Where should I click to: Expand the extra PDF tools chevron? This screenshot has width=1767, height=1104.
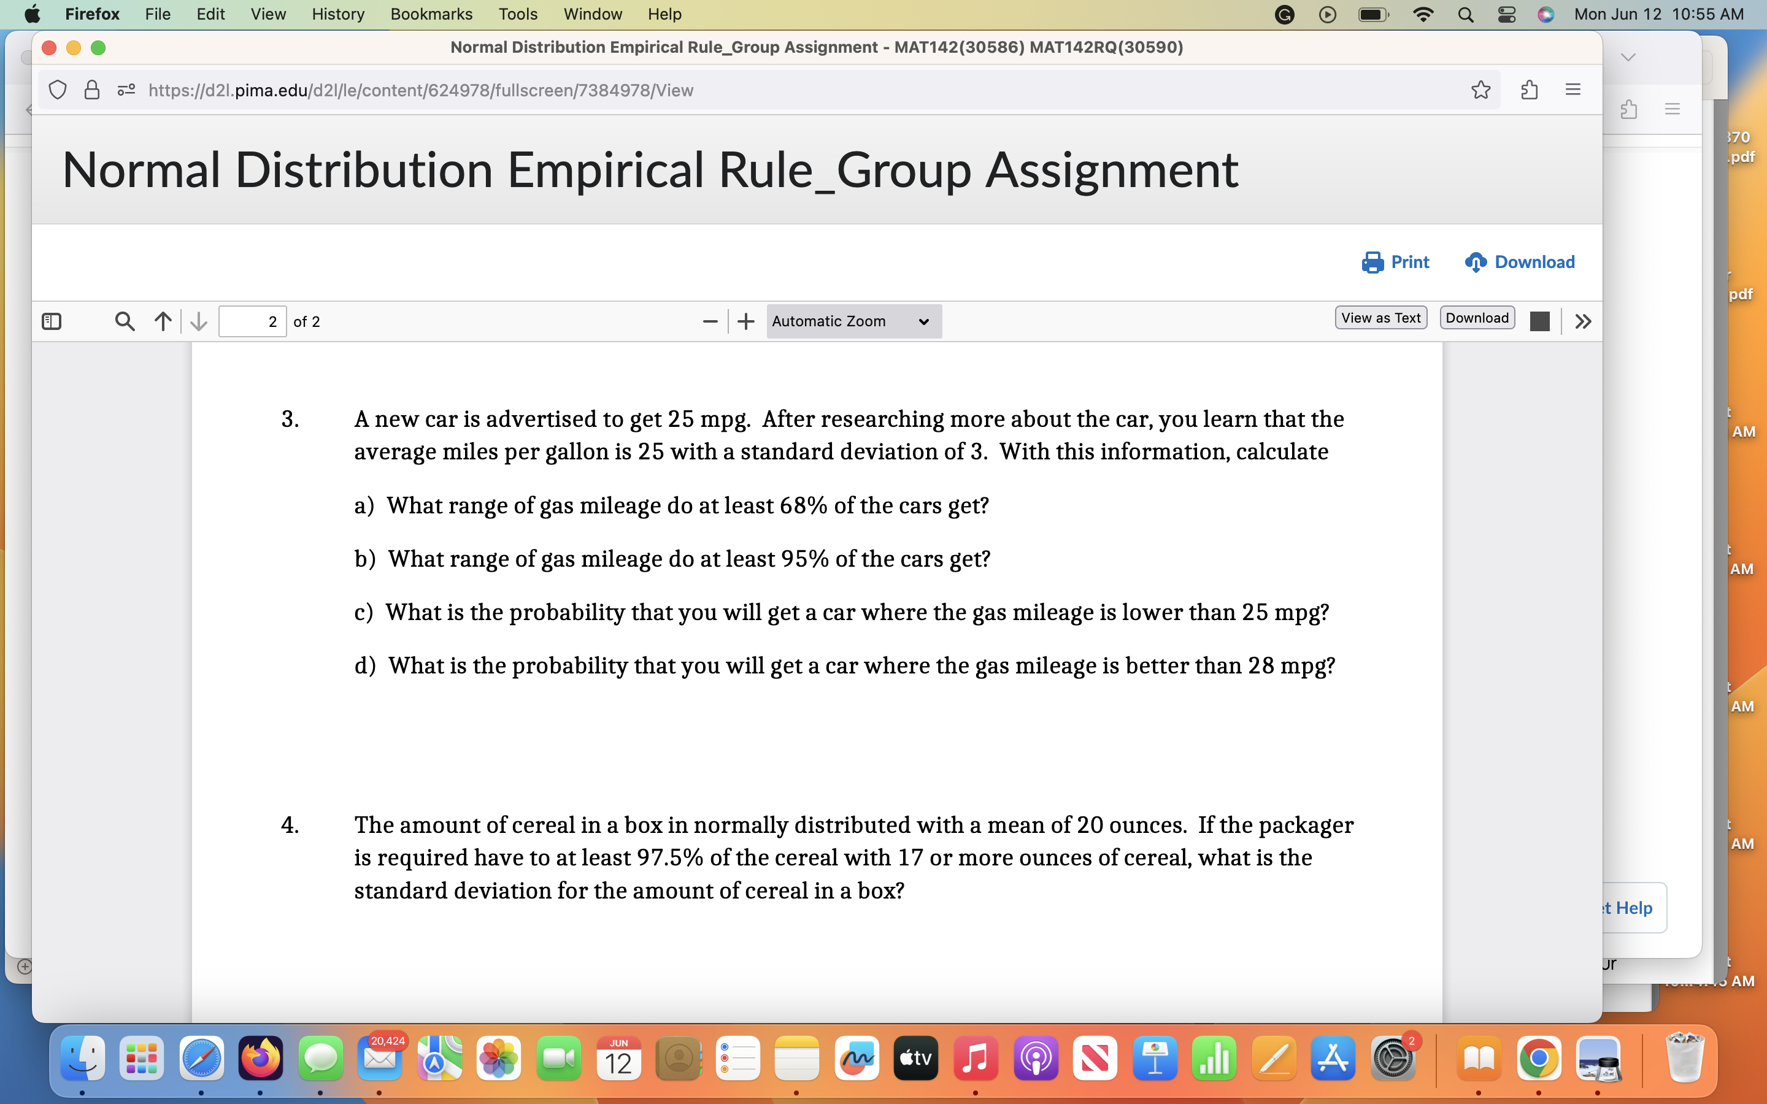tap(1581, 321)
